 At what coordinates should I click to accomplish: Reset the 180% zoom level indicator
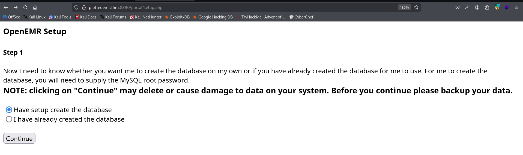(x=404, y=7)
